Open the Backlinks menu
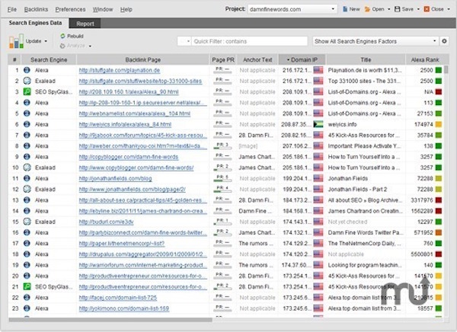 click(36, 9)
